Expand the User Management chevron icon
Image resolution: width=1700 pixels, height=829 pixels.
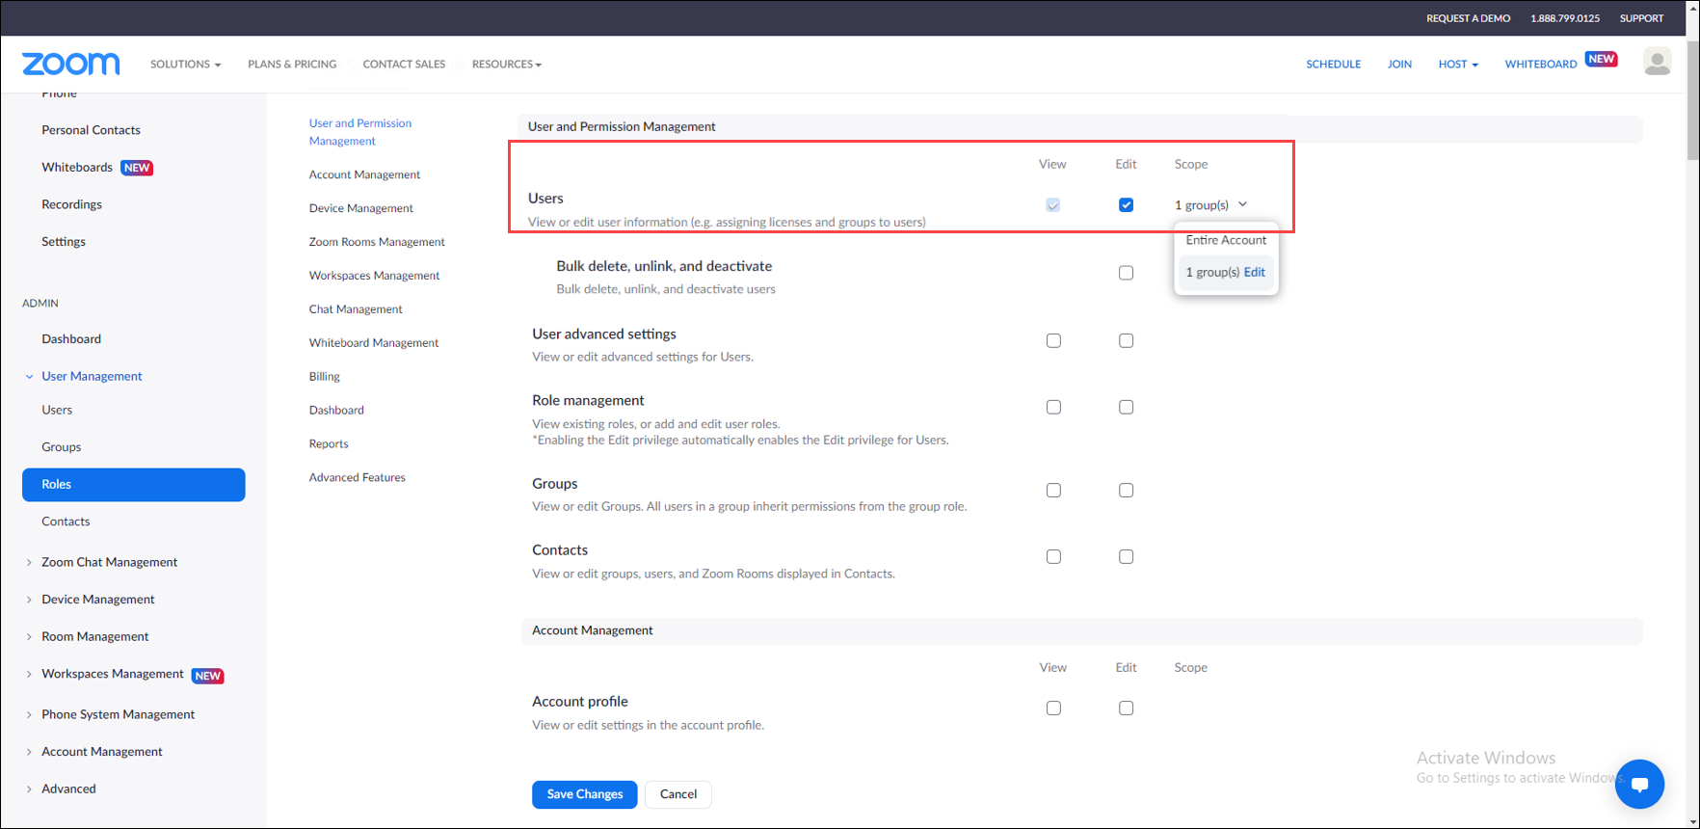pyautogui.click(x=29, y=377)
